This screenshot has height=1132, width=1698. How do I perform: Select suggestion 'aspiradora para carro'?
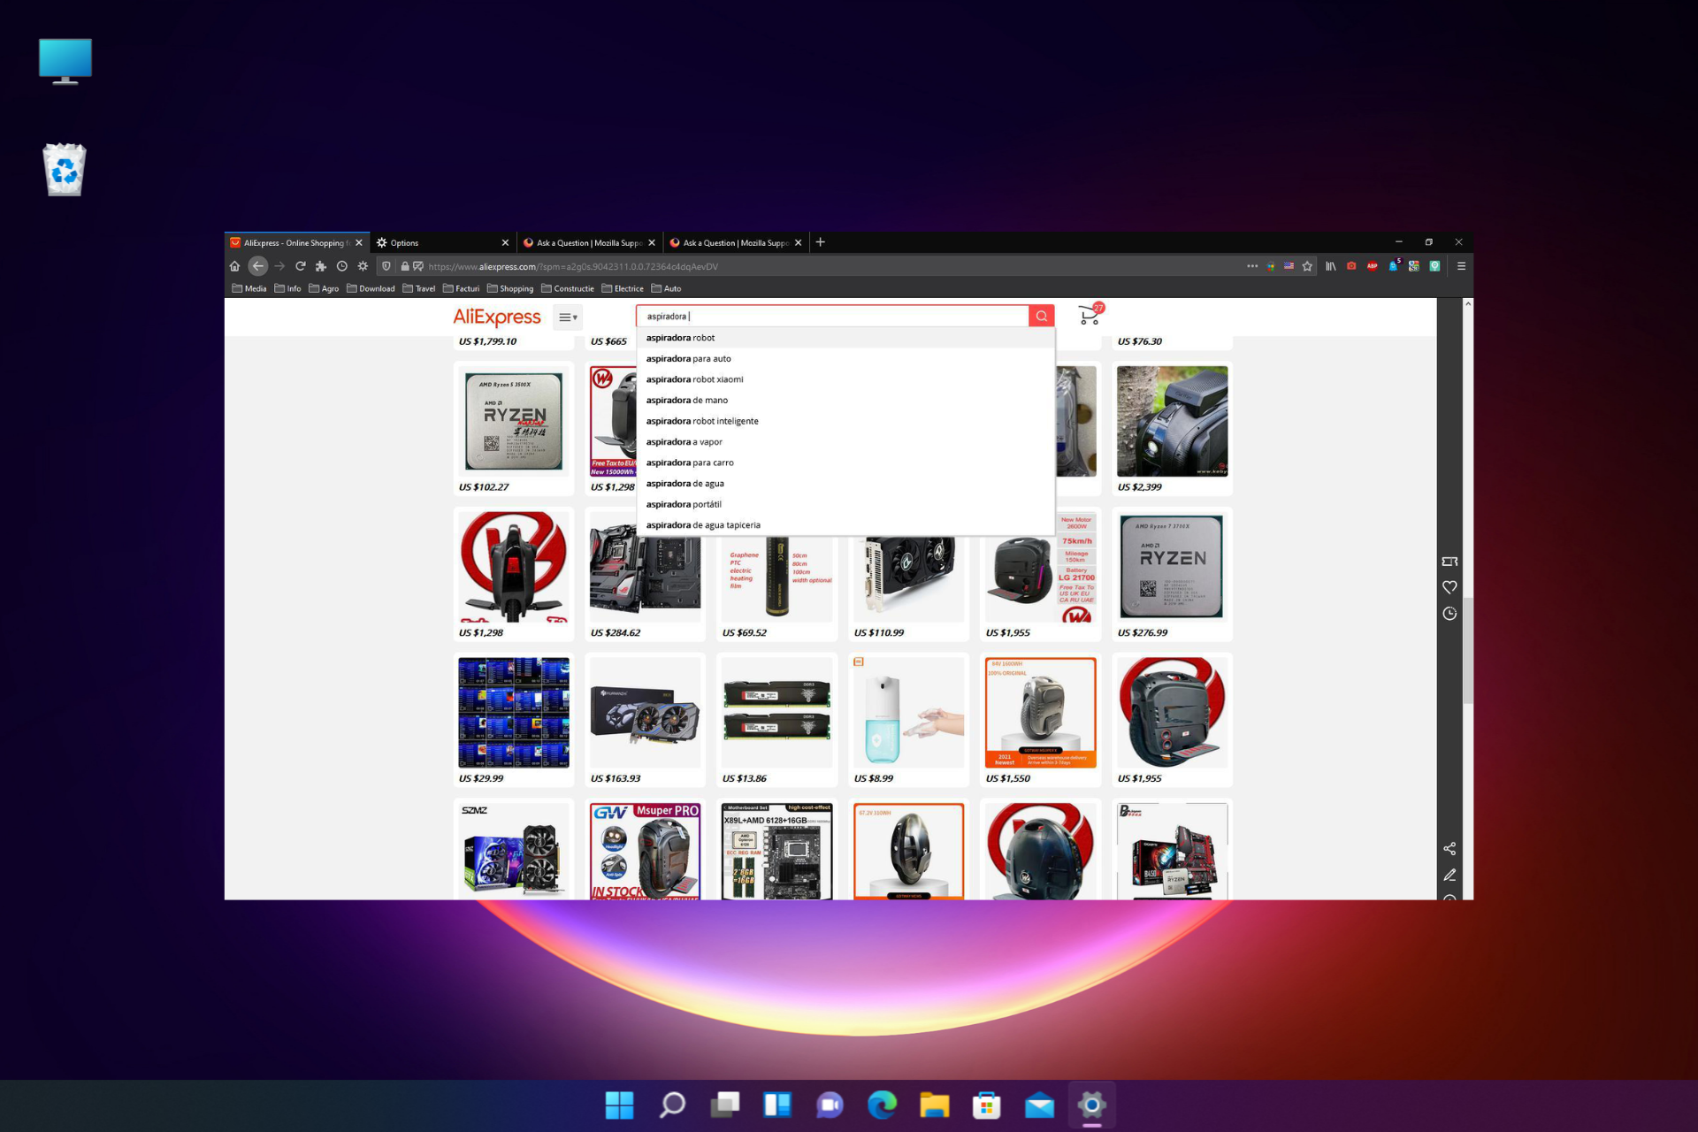point(845,463)
